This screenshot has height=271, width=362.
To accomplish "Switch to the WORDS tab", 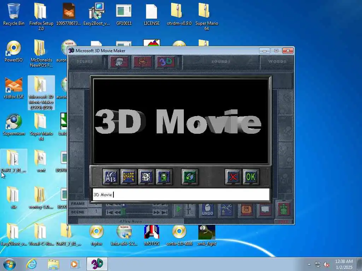I will pos(277,61).
